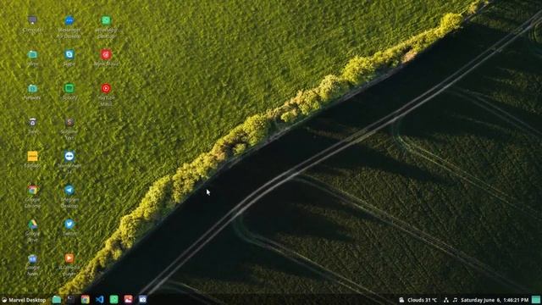542x305 pixels.
Task: Click the music note tray icon
Action: coord(455,300)
